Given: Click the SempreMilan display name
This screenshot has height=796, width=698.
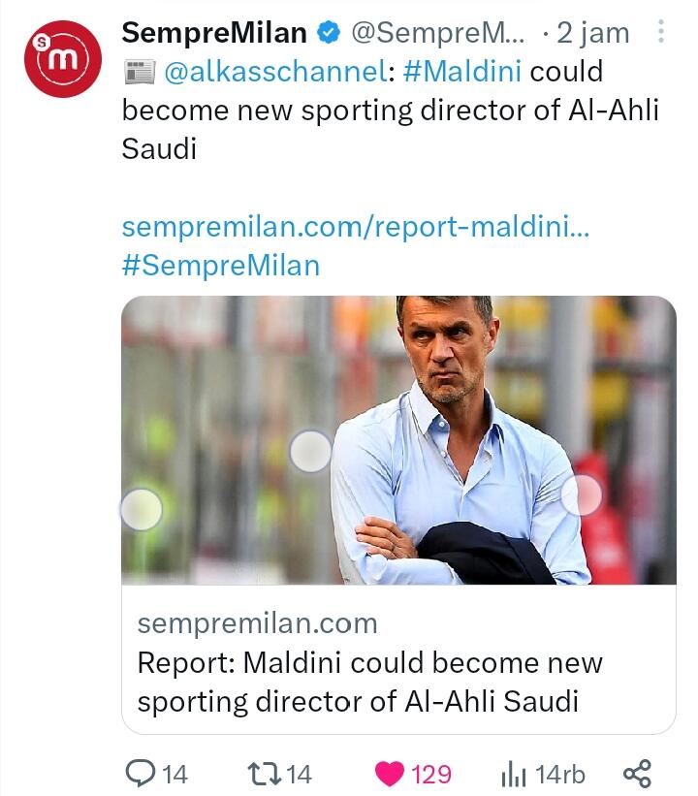Looking at the screenshot, I should 214,33.
